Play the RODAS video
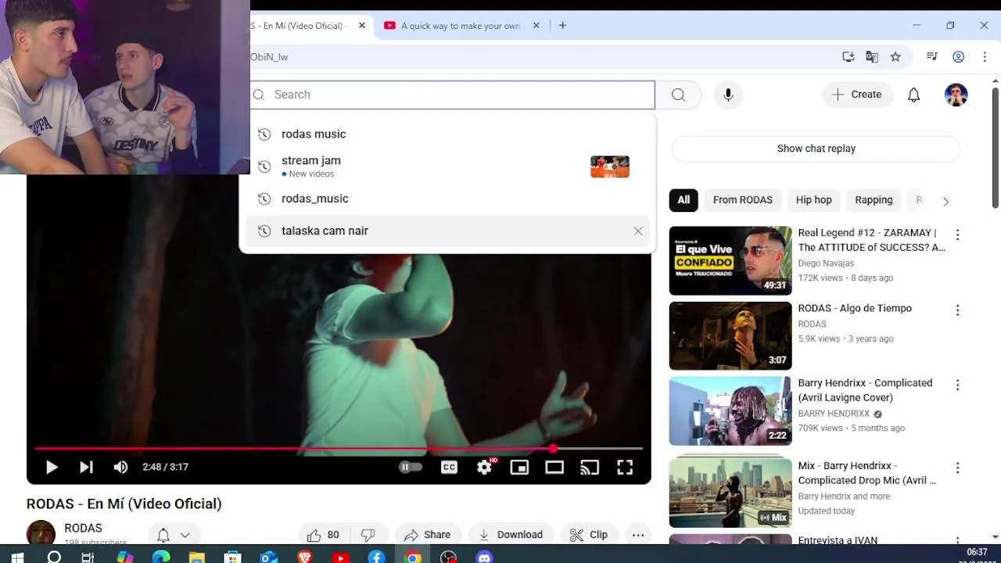The height and width of the screenshot is (563, 1001). 52,467
